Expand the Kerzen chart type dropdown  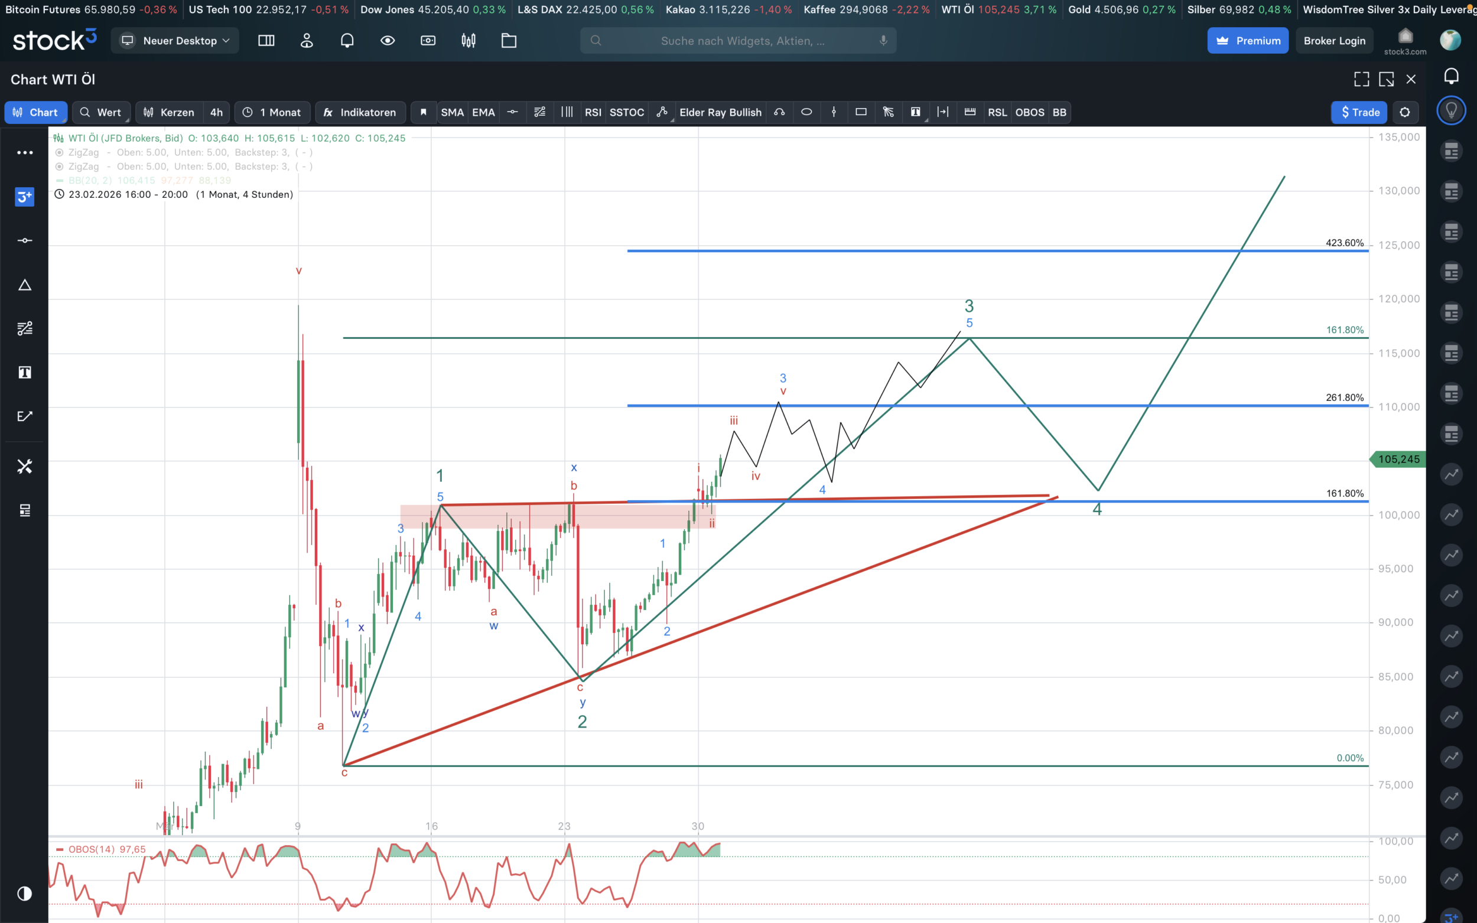pyautogui.click(x=169, y=112)
